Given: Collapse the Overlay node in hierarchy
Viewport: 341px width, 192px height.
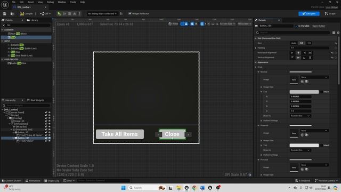Looking at the screenshot, I should coord(8,118).
